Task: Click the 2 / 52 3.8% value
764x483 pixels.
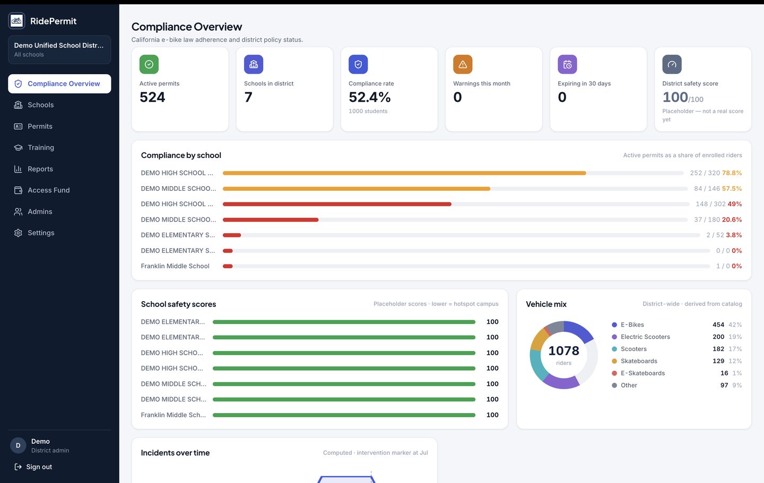Action: point(724,235)
